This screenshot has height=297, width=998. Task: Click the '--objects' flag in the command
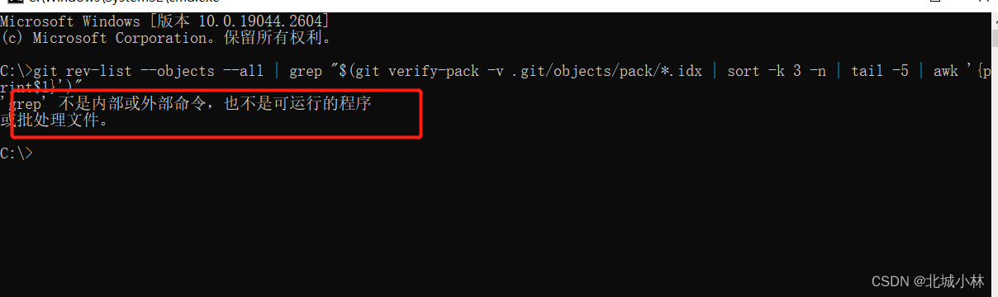click(178, 71)
